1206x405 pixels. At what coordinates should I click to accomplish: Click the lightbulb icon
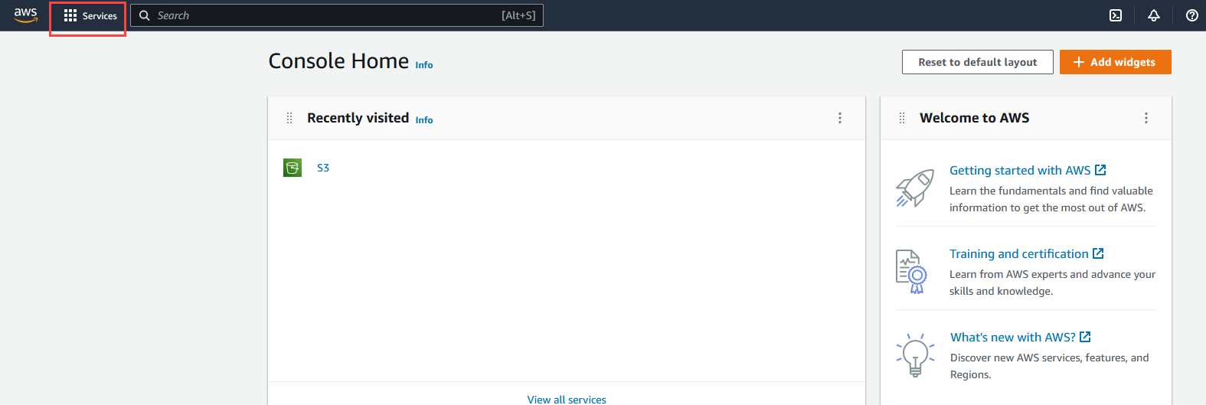(915, 355)
